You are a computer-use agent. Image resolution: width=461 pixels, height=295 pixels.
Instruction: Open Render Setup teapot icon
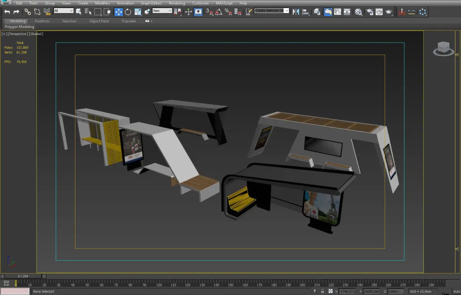pyautogui.click(x=369, y=12)
